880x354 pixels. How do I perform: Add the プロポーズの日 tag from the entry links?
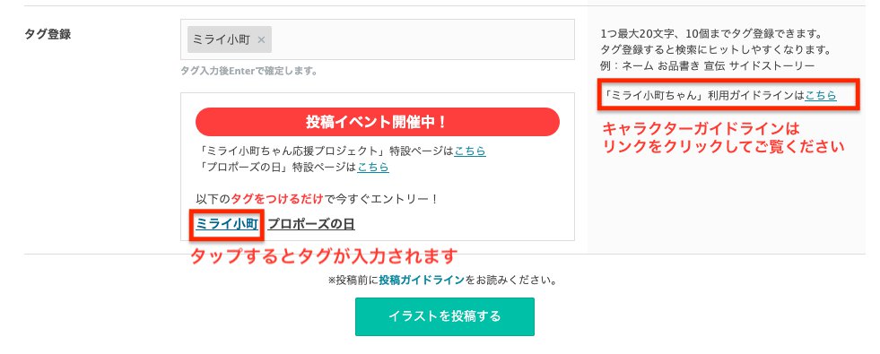311,224
